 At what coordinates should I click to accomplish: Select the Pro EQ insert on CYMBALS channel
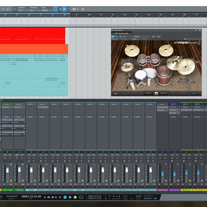(x=19, y=107)
